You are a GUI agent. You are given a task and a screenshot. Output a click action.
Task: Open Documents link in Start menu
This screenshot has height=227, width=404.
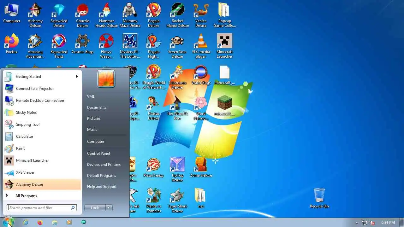[97, 107]
